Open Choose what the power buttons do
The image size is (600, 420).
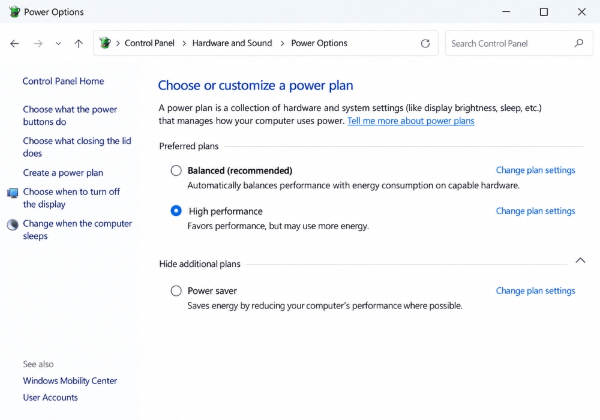(70, 116)
